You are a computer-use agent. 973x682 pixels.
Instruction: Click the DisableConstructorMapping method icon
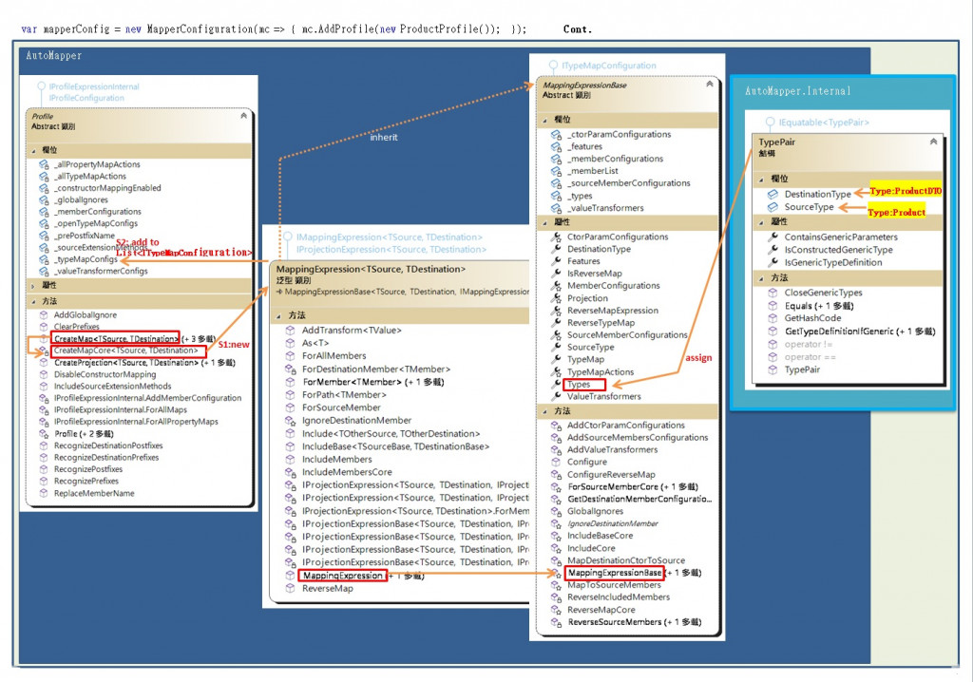click(44, 374)
